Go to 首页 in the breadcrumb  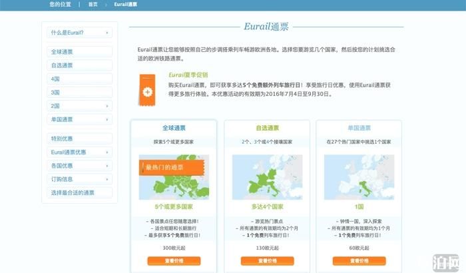[x=93, y=5]
